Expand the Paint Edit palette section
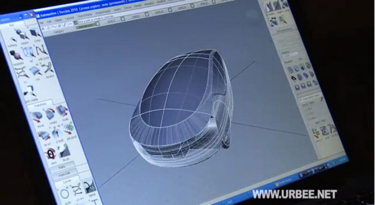Viewport: 375px width, 205px height. tap(64, 175)
